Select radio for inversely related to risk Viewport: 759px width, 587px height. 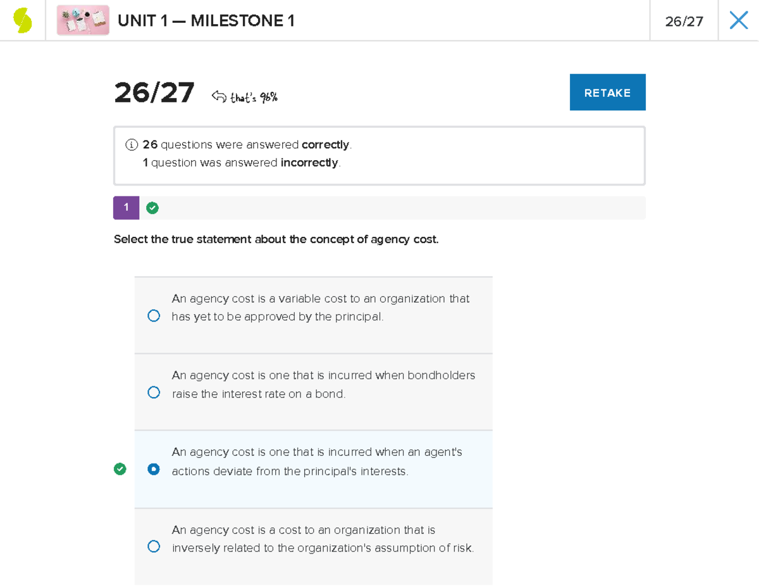pos(154,546)
